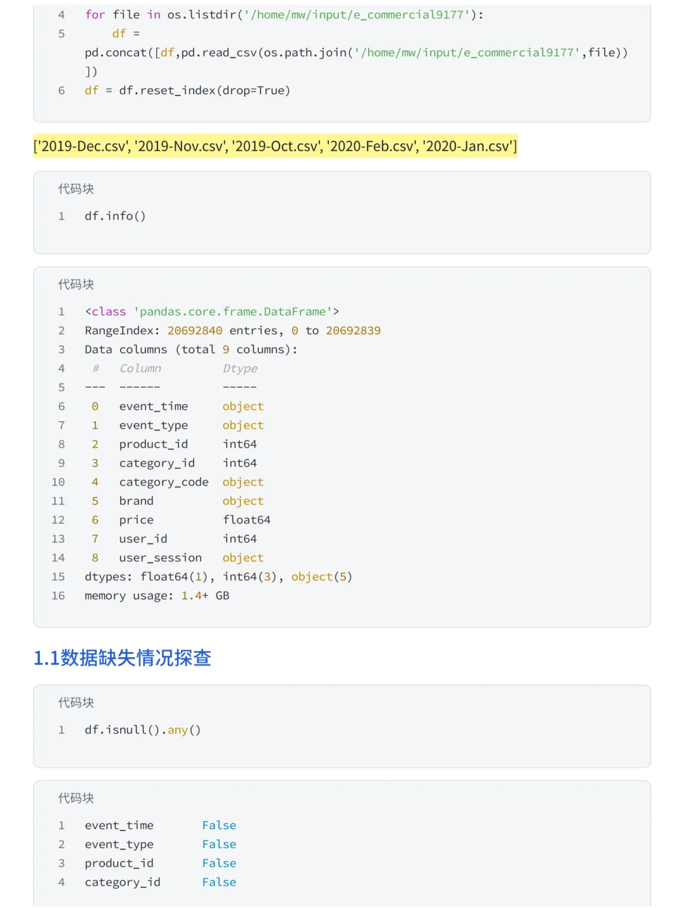Click the df.isnull().any() code line
Image resolution: width=683 pixels, height=910 pixels.
pos(143,730)
